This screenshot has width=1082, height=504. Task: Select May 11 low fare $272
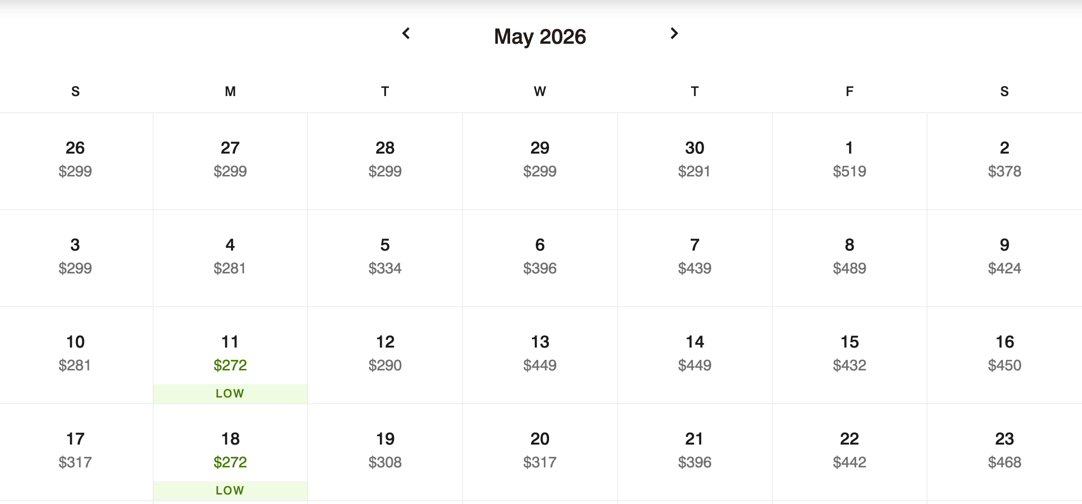230,355
